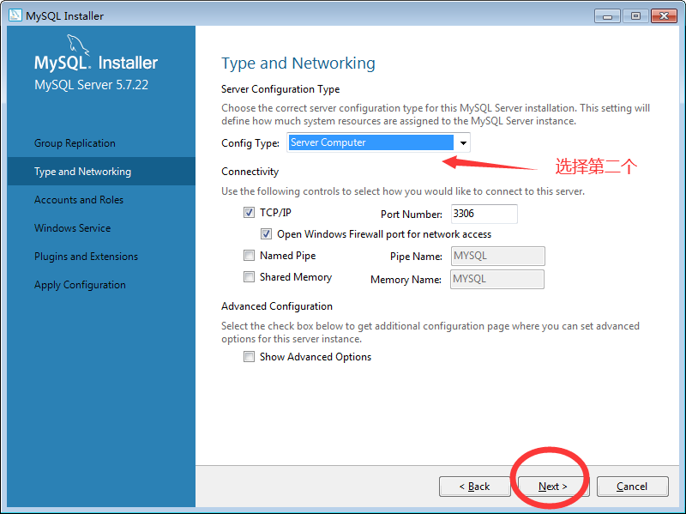Click the MySQL Server 5.7.22 text
This screenshot has width=686, height=514.
coord(92,84)
